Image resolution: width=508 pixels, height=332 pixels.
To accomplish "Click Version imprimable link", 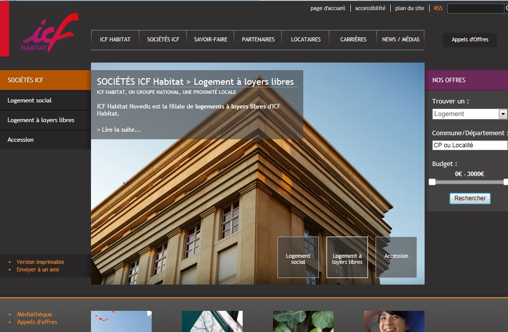I will coord(40,262).
